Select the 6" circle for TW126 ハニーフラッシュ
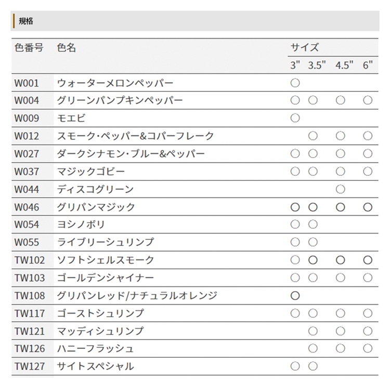This screenshot has width=390, height=390. [x=368, y=348]
